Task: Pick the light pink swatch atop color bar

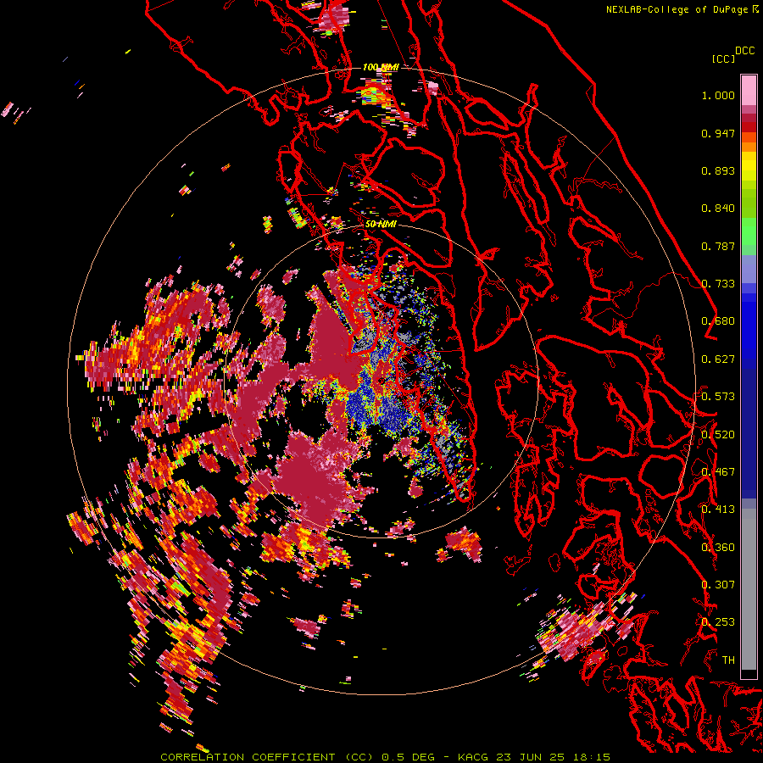Action: tap(749, 90)
